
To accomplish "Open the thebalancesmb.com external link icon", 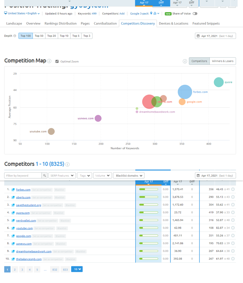I will click(x=13, y=259).
